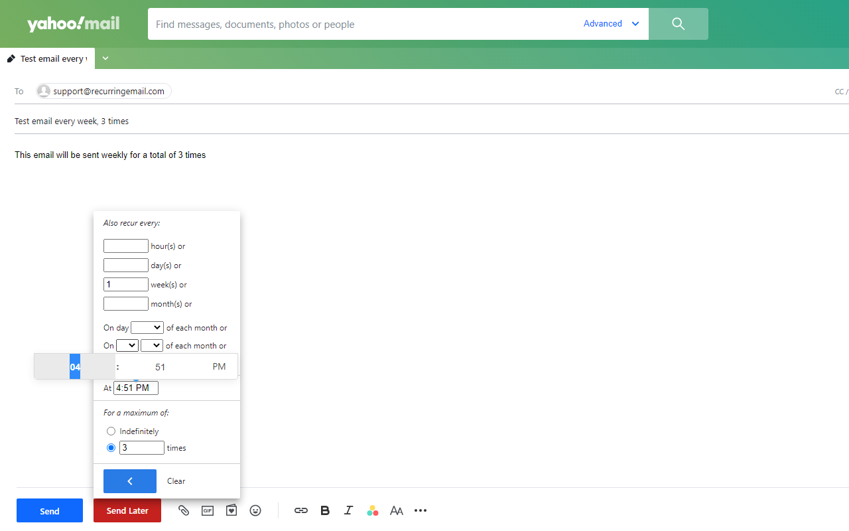849x531 pixels.
Task: Attach a file using the paperclip icon
Action: (x=184, y=510)
